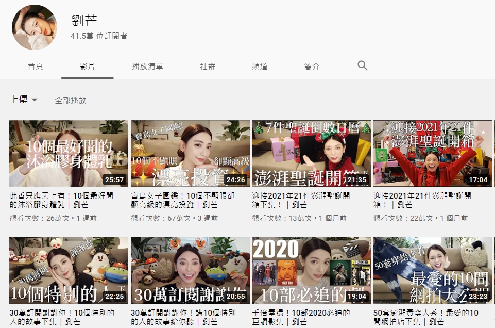Switch to the 首頁 tab
This screenshot has height=328, width=495.
click(35, 67)
